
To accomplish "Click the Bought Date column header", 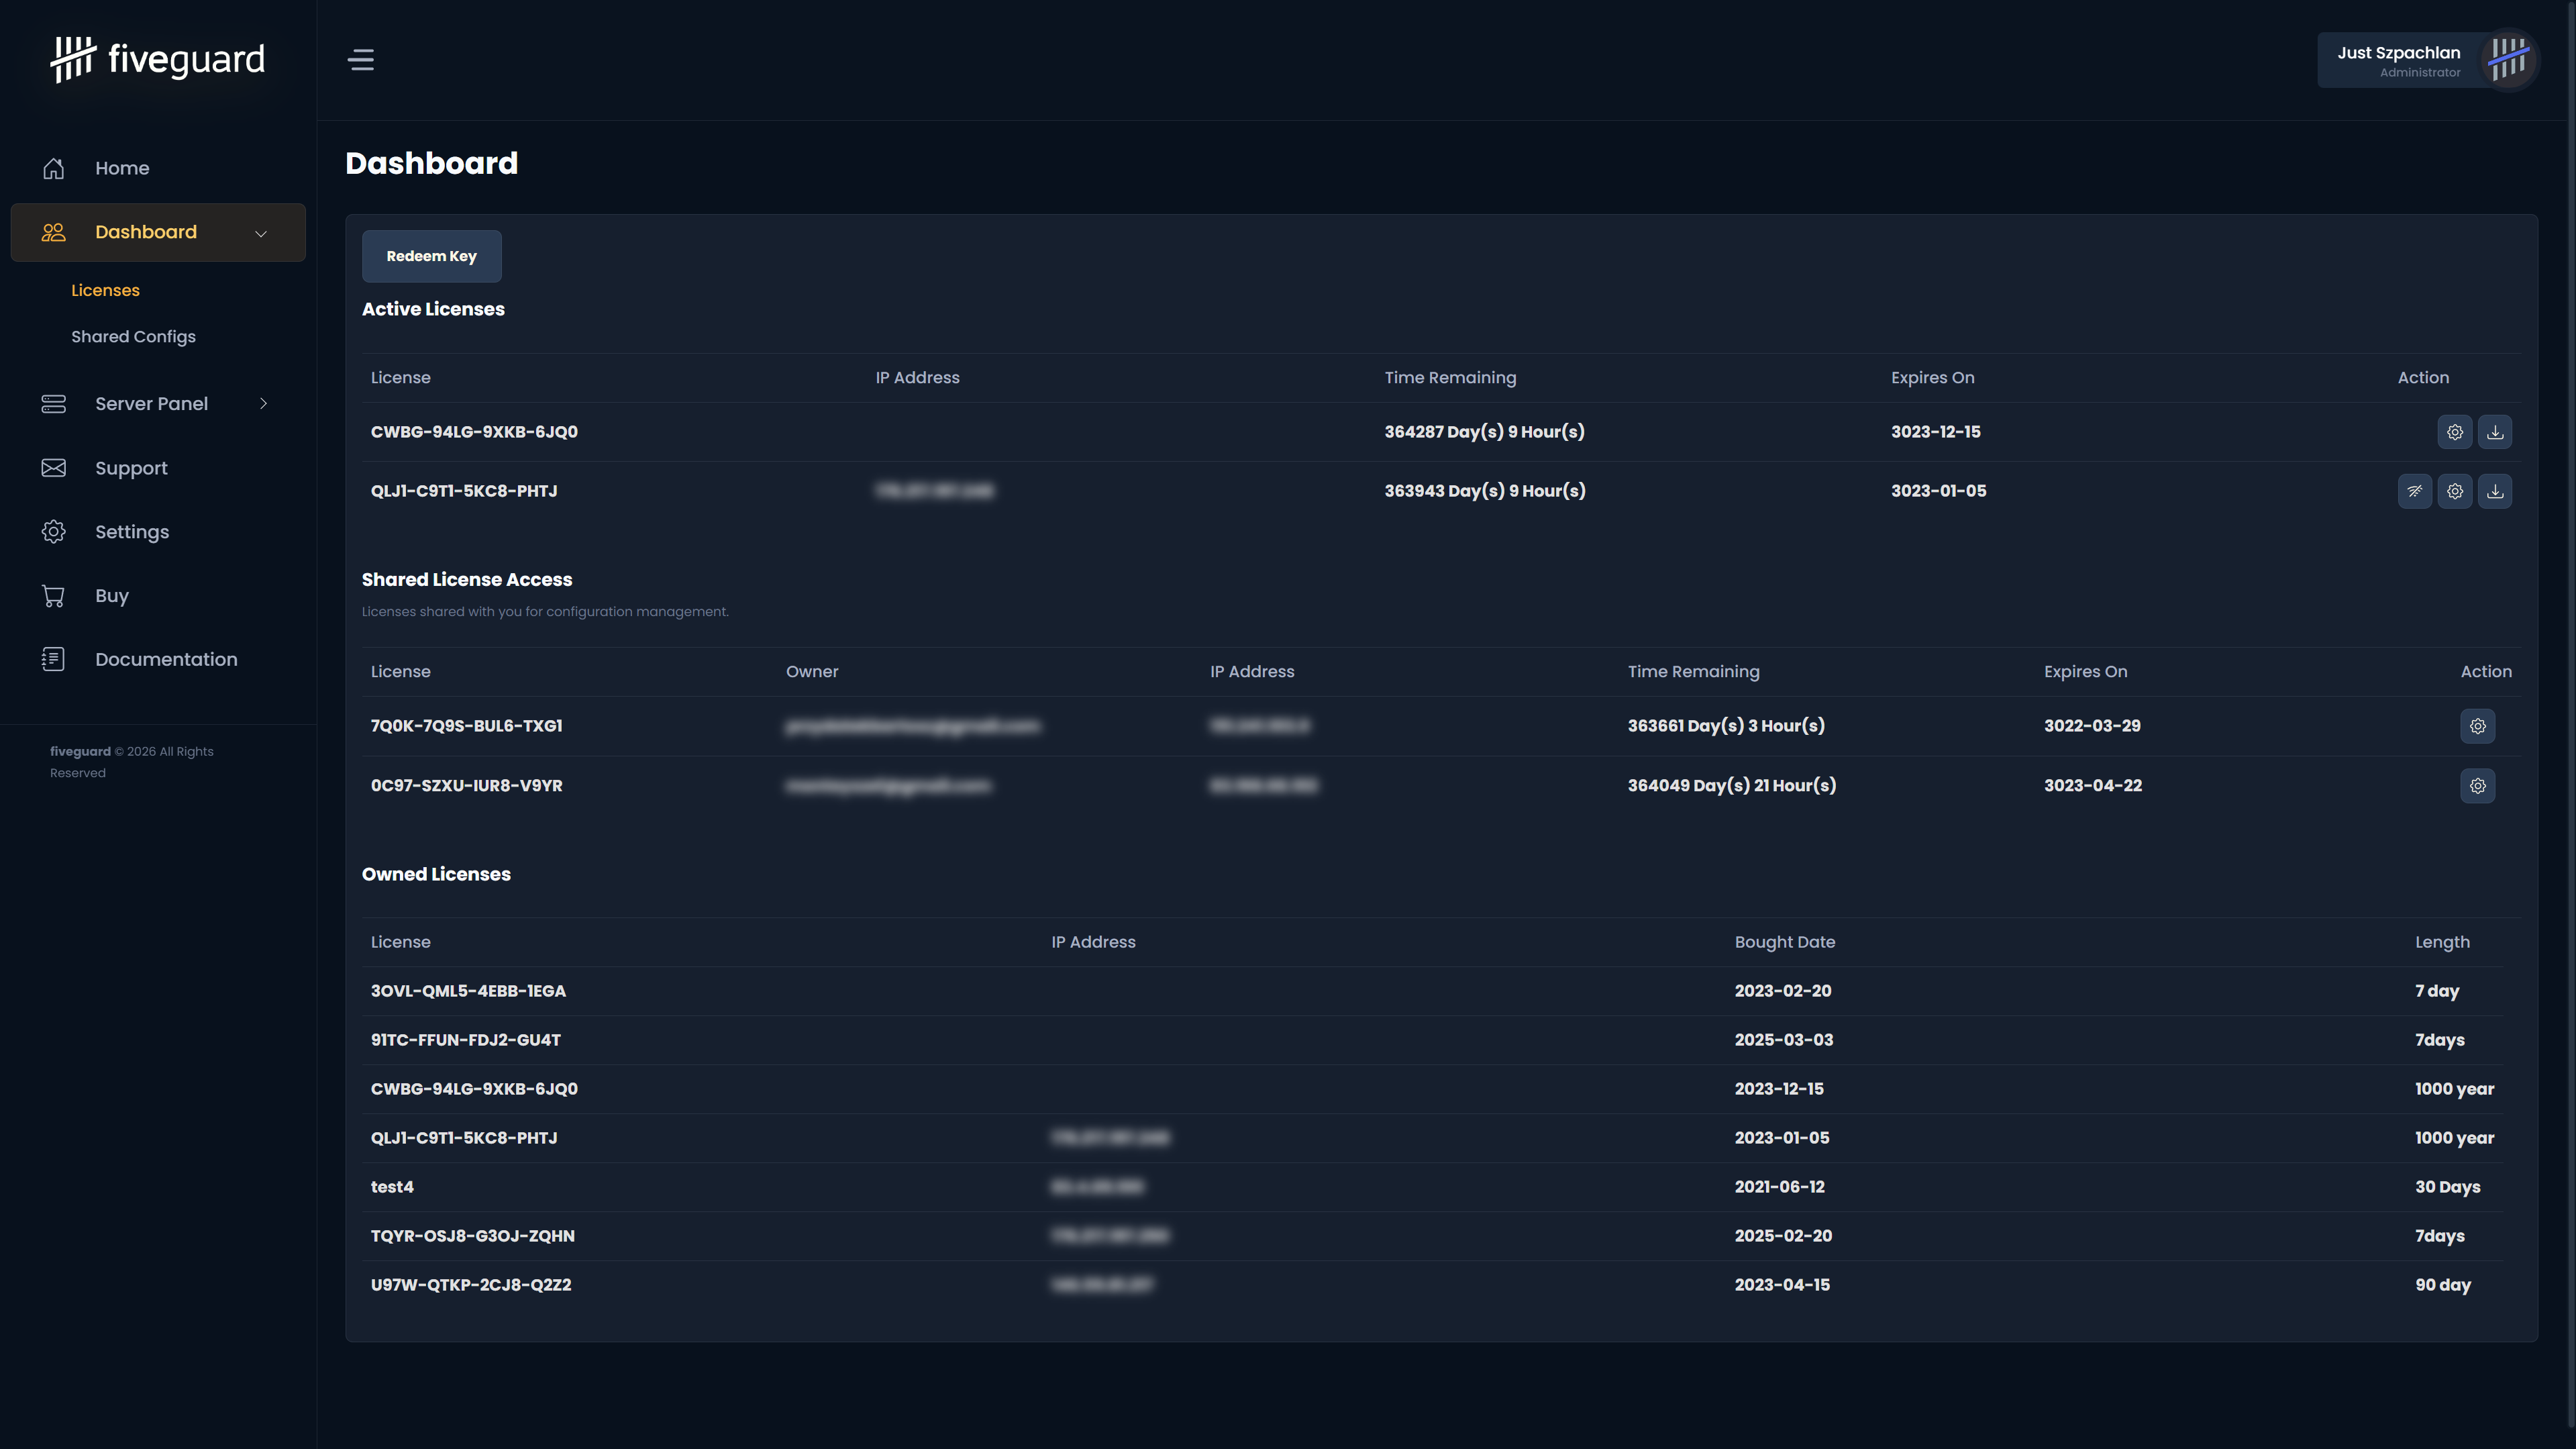I will tap(1785, 942).
